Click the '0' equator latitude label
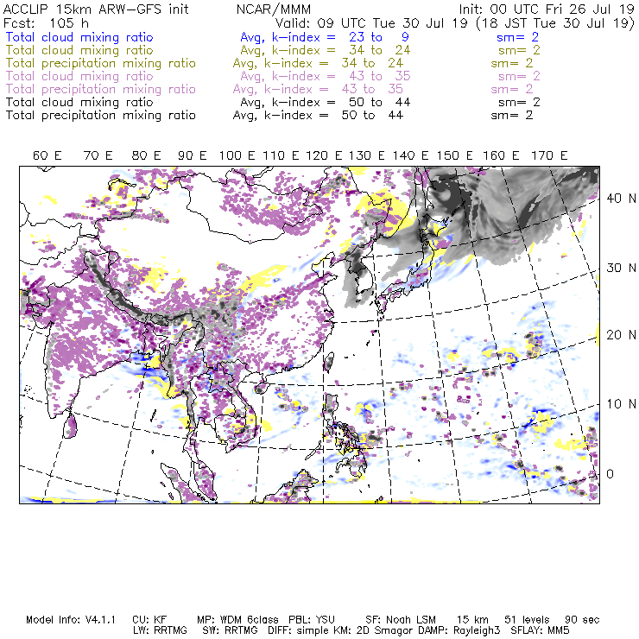 click(610, 474)
